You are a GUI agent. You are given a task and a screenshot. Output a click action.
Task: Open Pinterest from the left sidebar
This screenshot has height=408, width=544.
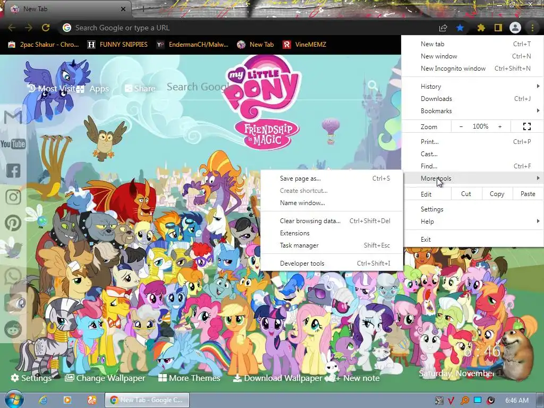[13, 223]
